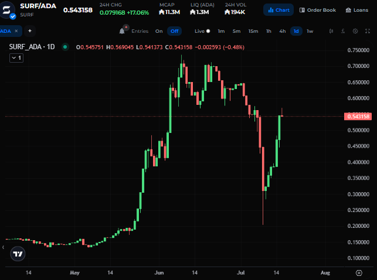Turn Entries On
The width and height of the screenshot is (377, 280).
(159, 31)
